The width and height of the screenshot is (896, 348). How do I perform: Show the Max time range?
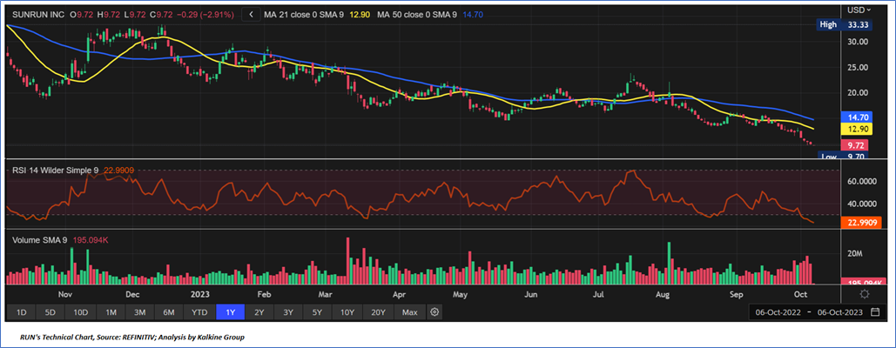point(410,312)
